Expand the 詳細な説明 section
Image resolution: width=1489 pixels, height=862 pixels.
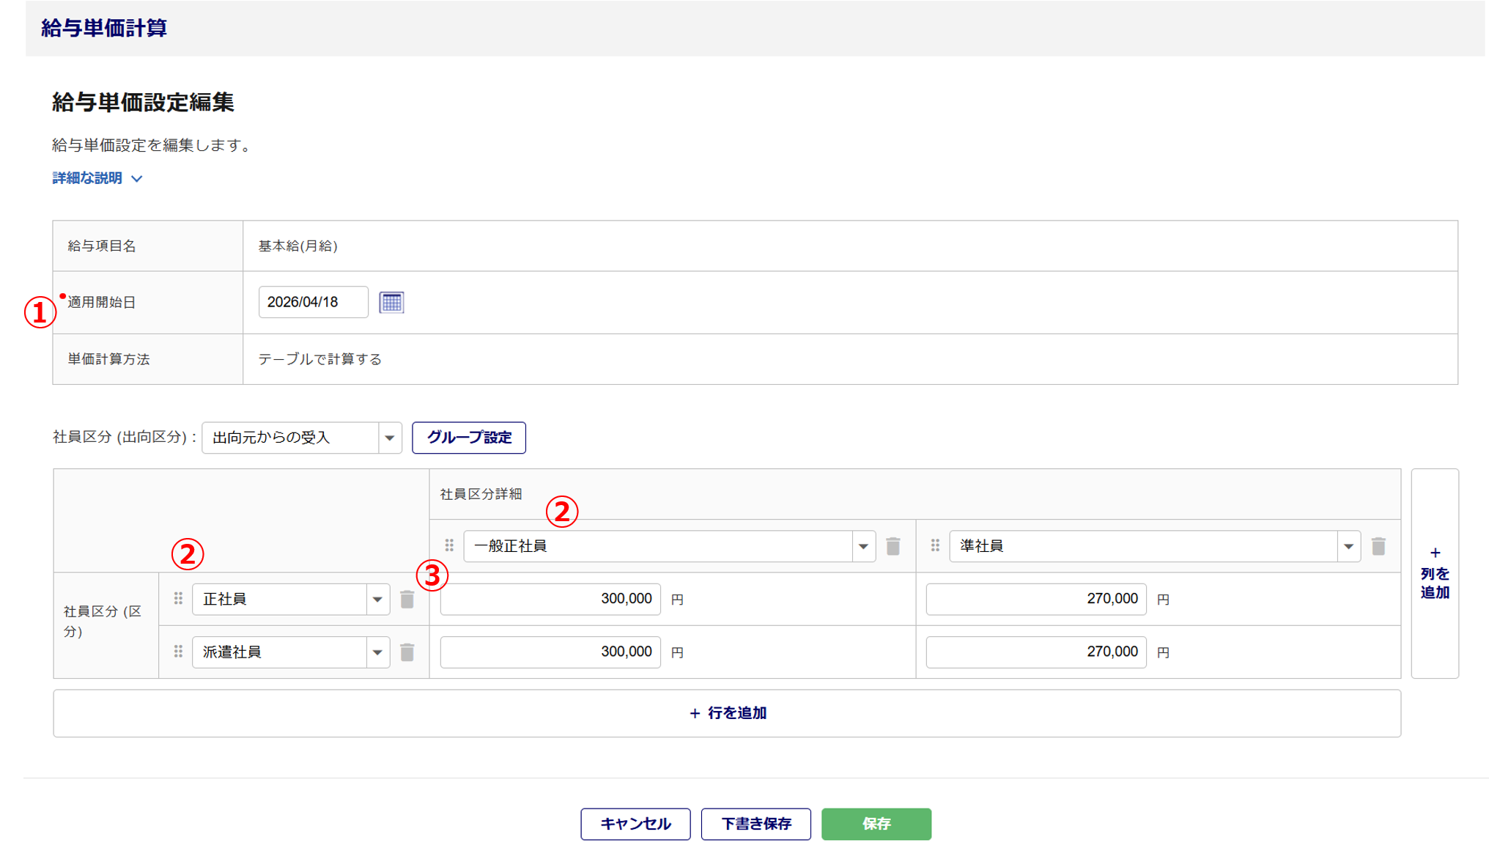tap(97, 178)
